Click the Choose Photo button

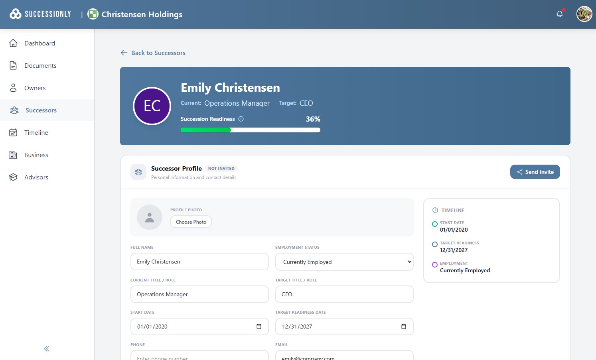[x=191, y=222]
